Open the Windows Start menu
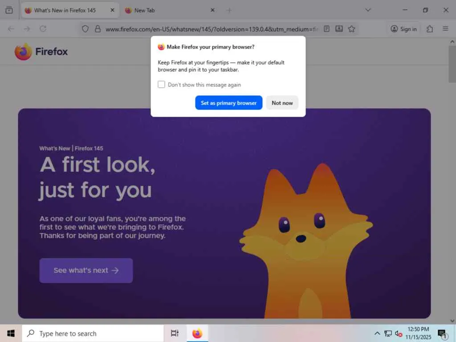This screenshot has width=456, height=342. [11, 333]
